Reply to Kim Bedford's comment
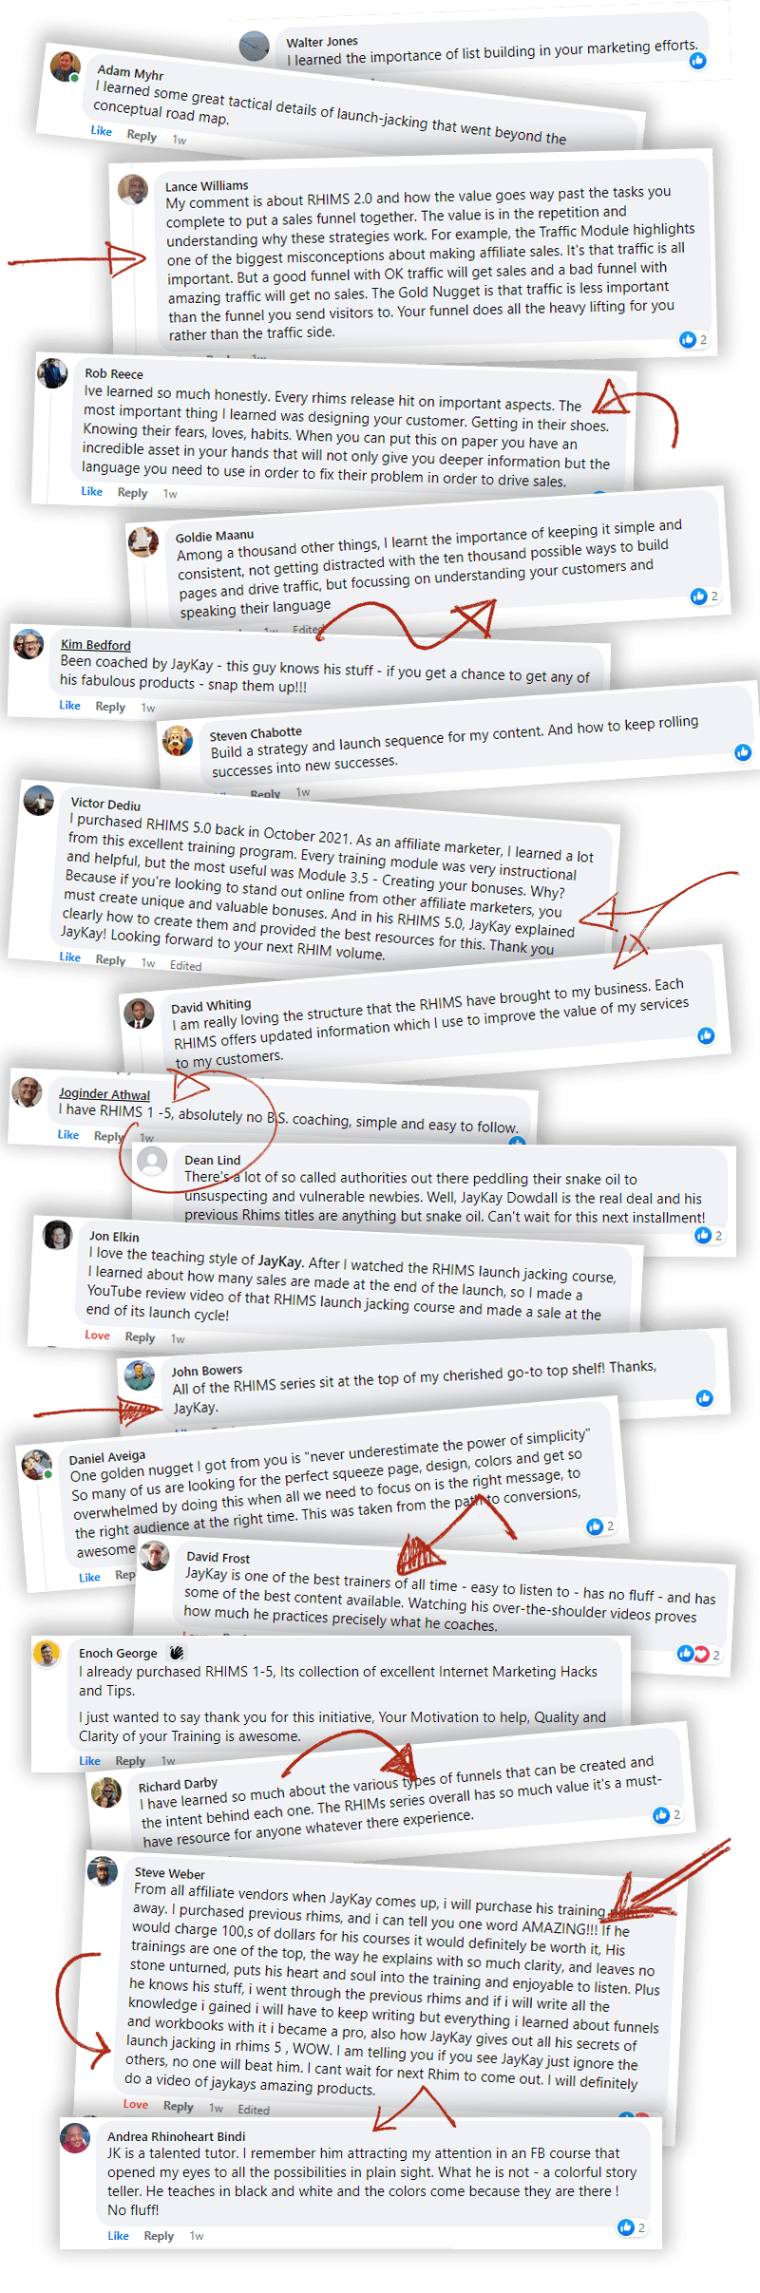 [110, 707]
